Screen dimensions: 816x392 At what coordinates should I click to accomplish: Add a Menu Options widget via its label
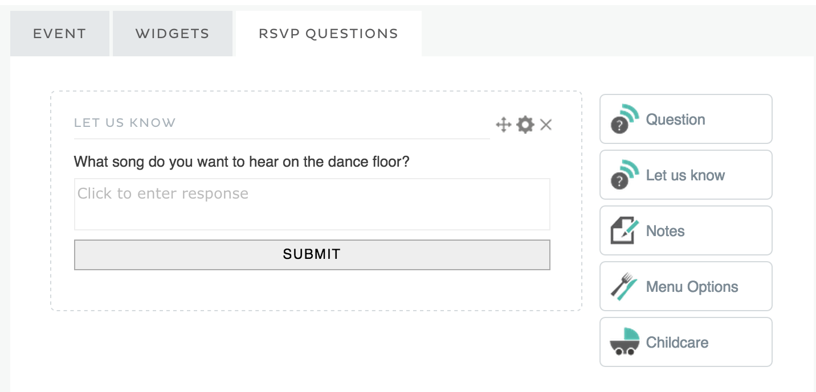pyautogui.click(x=692, y=287)
